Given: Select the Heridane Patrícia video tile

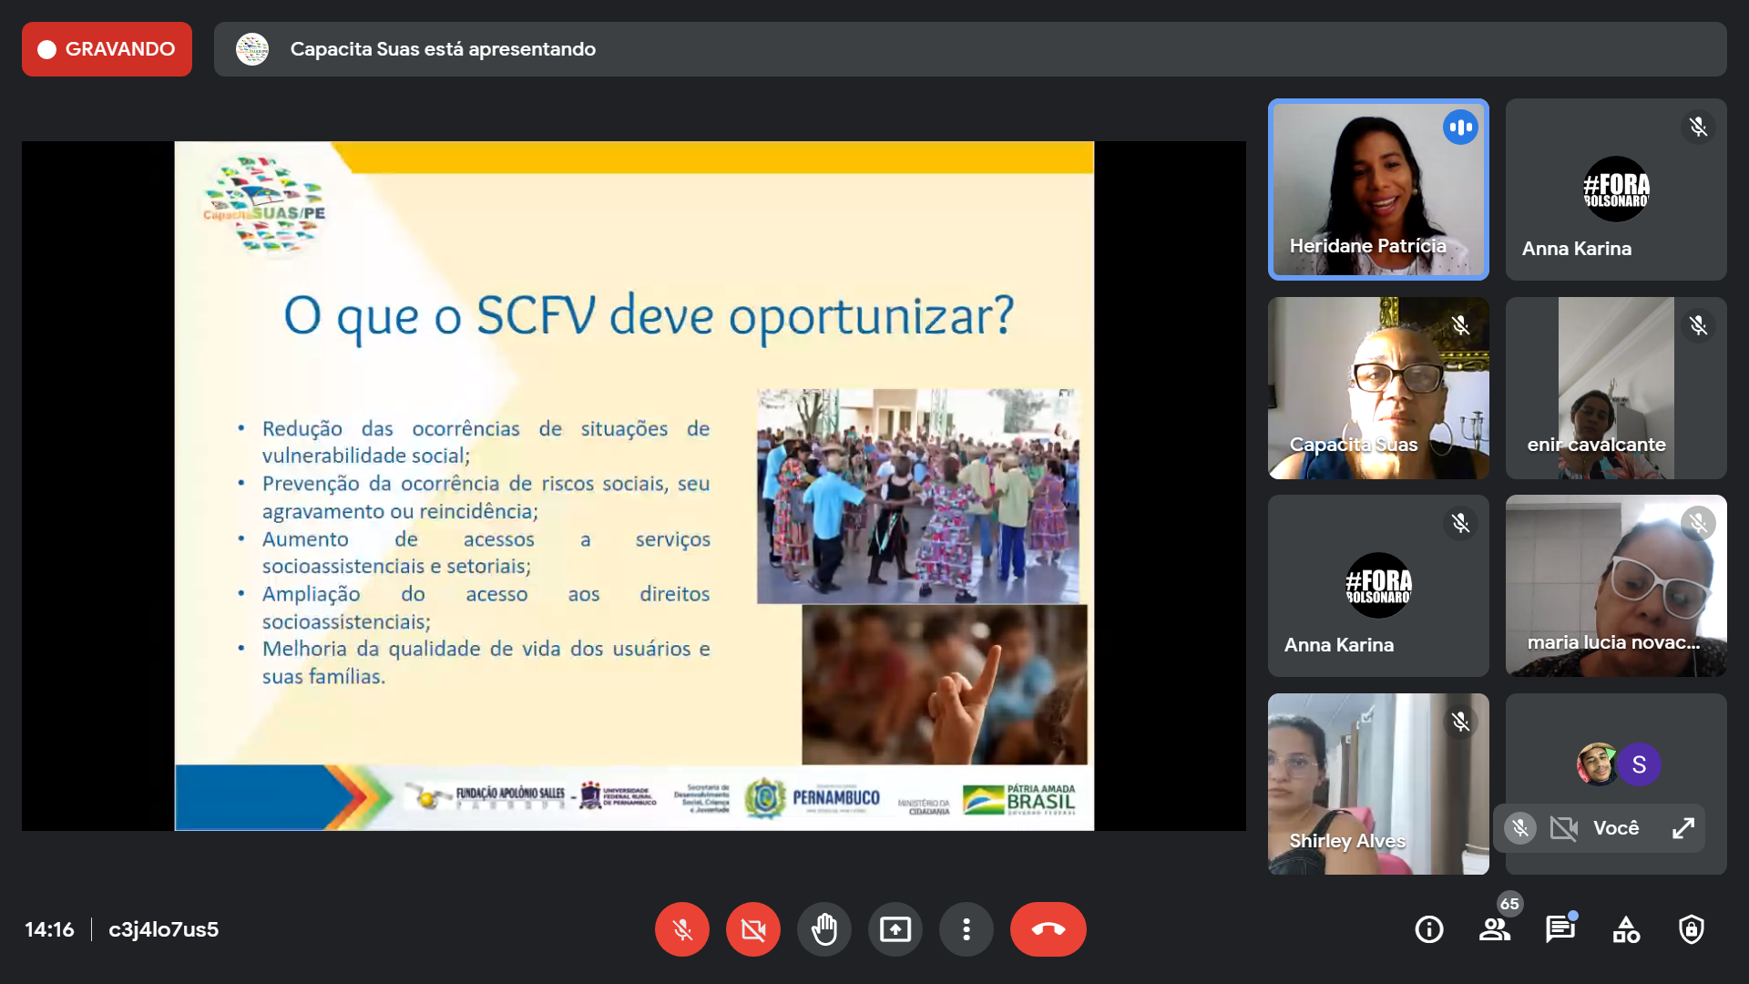Looking at the screenshot, I should click(x=1378, y=190).
